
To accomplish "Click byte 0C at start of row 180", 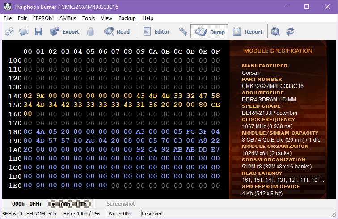I will point(28,131).
